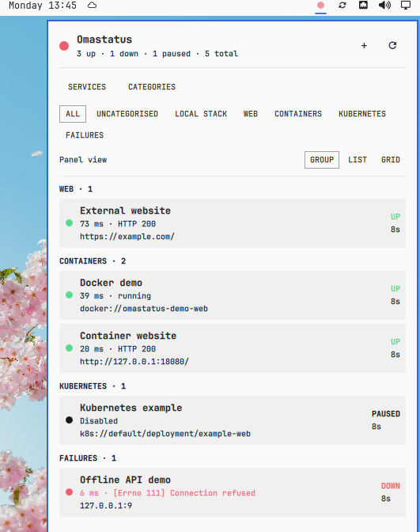This screenshot has width=420, height=532.
Task: Click the status summary line under Omastatus
Action: point(157,54)
